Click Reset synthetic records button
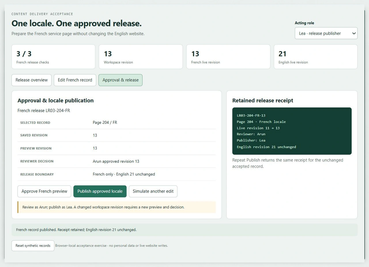 [x=33, y=246]
